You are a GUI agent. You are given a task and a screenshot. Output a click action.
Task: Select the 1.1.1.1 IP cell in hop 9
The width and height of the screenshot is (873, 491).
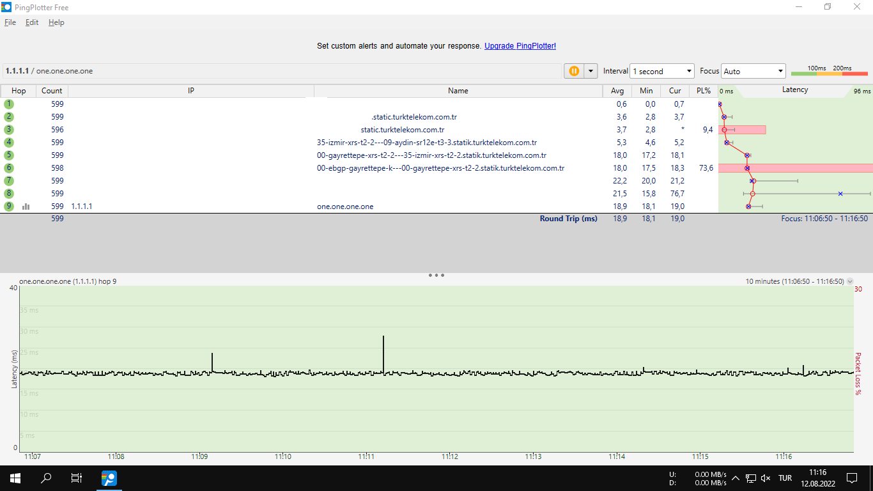pos(82,207)
